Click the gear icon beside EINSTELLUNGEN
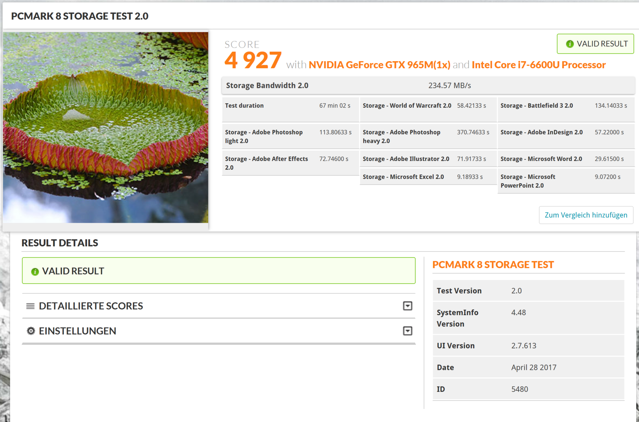Image resolution: width=639 pixels, height=422 pixels. (x=31, y=331)
